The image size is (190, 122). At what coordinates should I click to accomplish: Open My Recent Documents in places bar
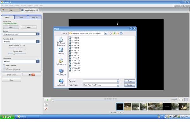[61, 41]
